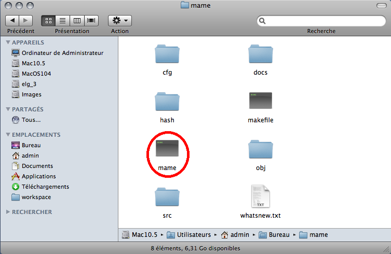Collapse the PARTAGÉS sidebar section
The image size is (391, 254).
click(8, 109)
